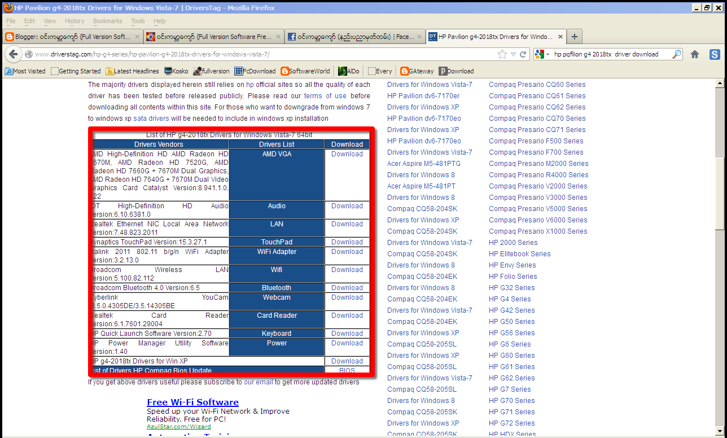Open a new tab with plus button
This screenshot has height=438, width=727.
pos(575,37)
